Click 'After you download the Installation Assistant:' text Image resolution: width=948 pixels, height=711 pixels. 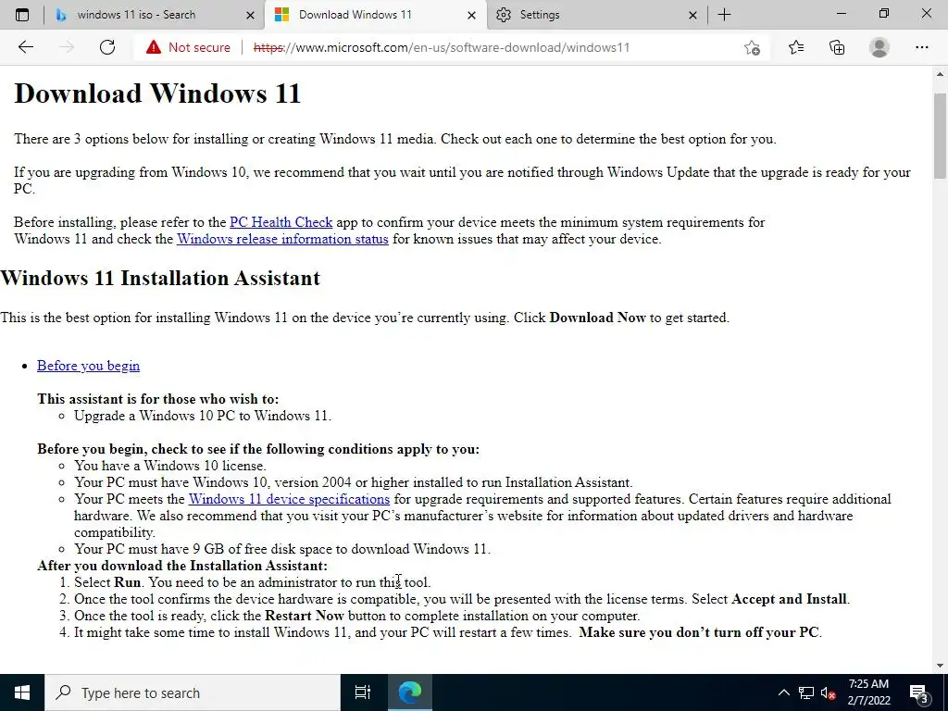click(182, 566)
